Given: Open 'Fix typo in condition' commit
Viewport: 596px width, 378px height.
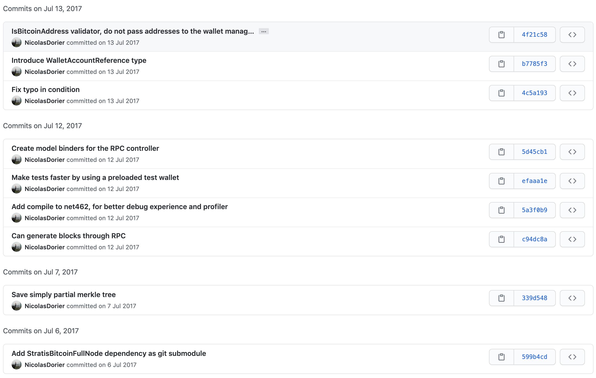Looking at the screenshot, I should (45, 89).
